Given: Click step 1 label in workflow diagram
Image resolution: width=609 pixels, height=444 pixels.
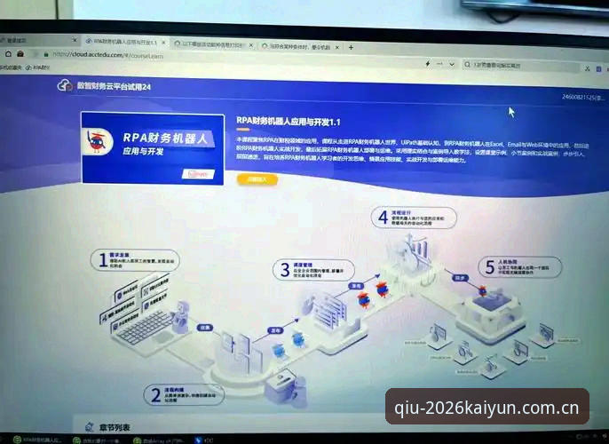Looking at the screenshot, I should coord(135,260).
